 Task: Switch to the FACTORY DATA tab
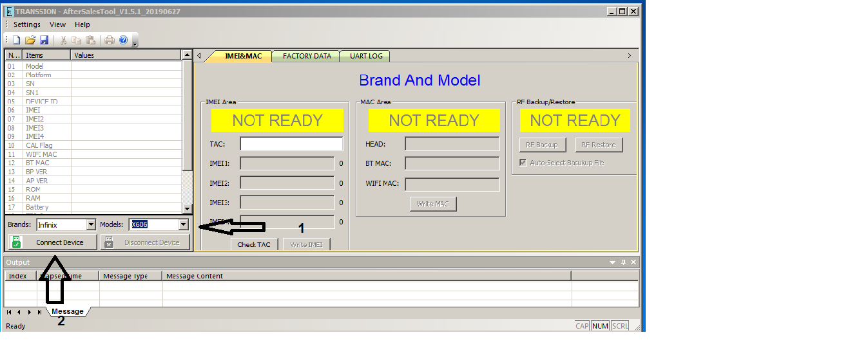pyautogui.click(x=307, y=56)
